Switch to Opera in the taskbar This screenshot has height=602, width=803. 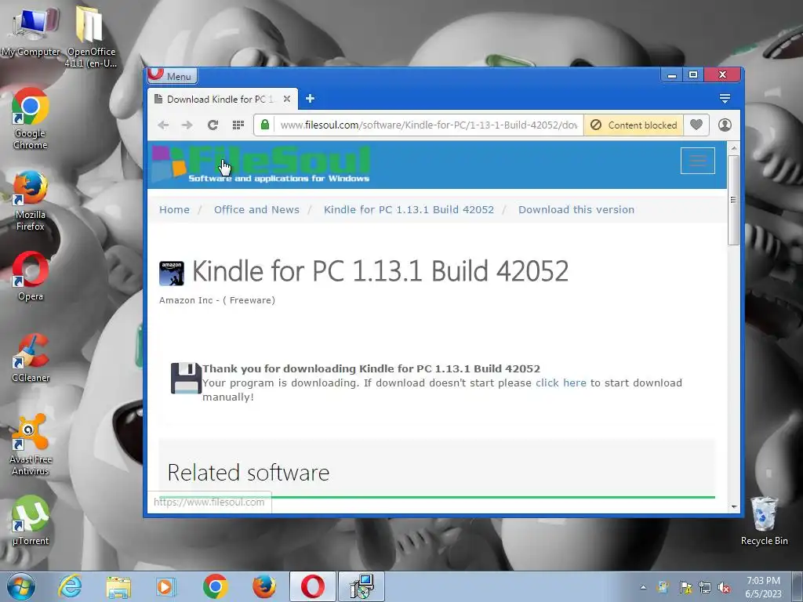point(313,586)
